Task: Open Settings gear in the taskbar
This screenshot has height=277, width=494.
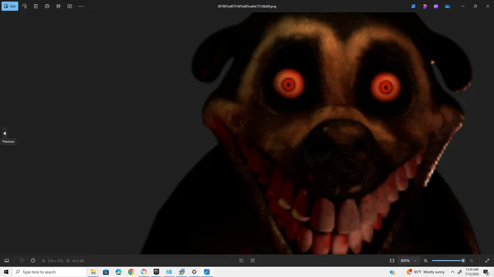Action: pos(194,272)
